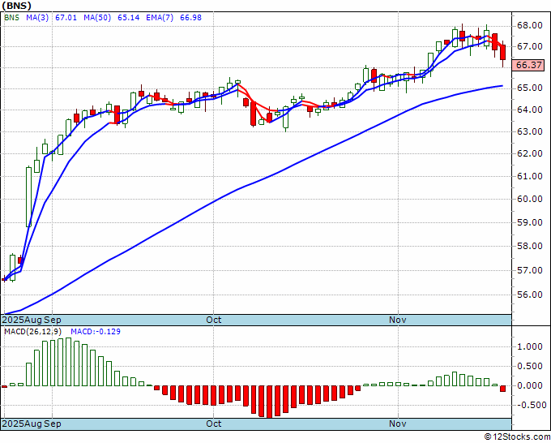Click the current price tag 66.37

pos(528,65)
